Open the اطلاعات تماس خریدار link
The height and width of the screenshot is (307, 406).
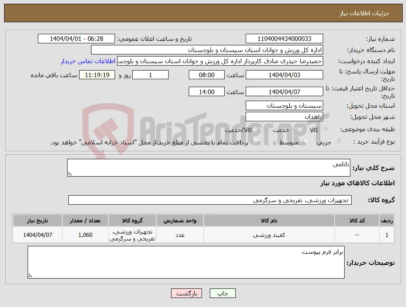coord(88,61)
